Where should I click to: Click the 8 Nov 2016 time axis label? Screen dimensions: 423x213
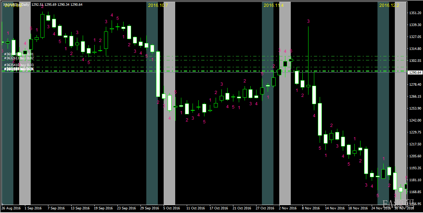point(311,208)
